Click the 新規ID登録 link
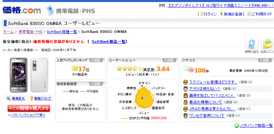 coord(233,14)
